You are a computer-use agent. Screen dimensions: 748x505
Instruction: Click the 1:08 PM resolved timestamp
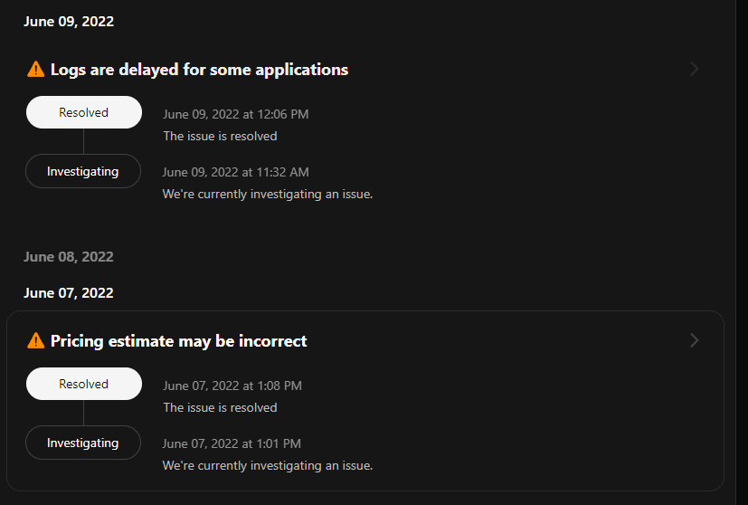(x=232, y=386)
